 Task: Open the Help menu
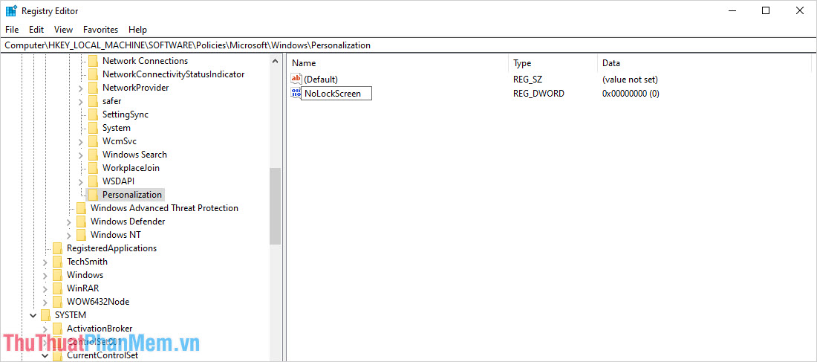coord(137,30)
